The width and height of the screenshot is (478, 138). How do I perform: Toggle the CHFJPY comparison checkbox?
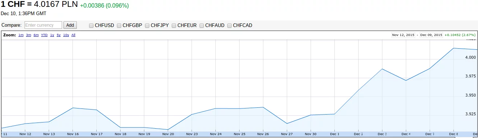[147, 26]
